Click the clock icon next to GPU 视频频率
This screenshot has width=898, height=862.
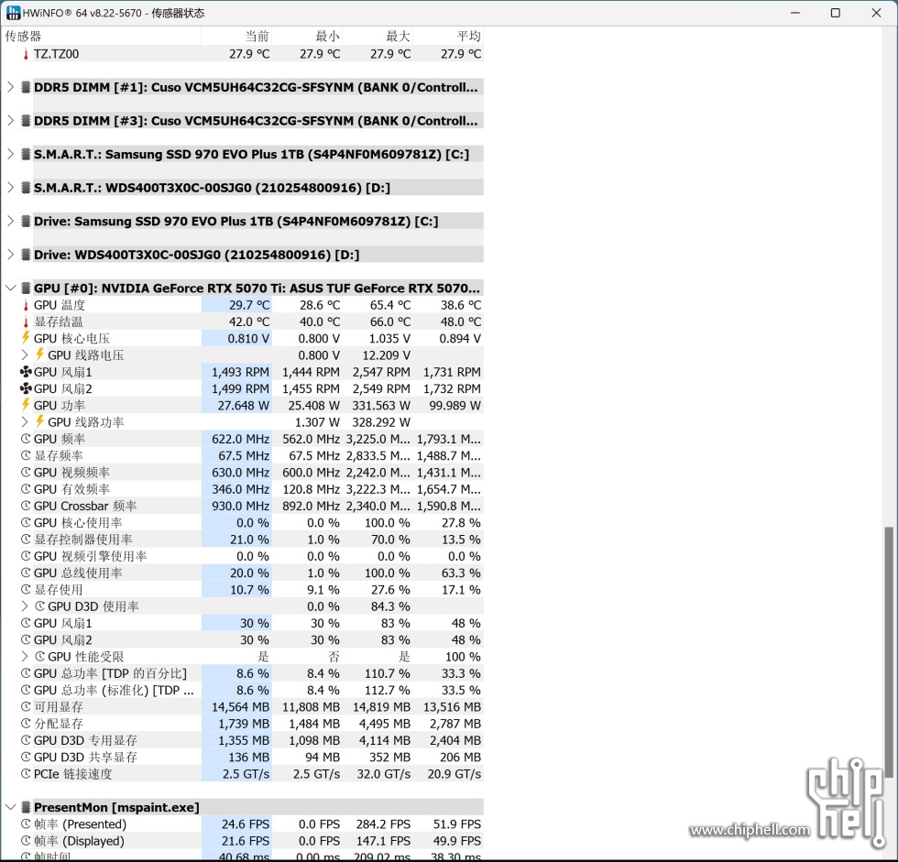click(x=26, y=472)
